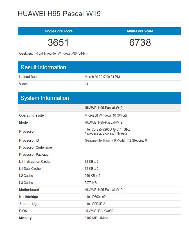189x225 pixels.
Task: Click the single-core score value 3651
Action: (58, 43)
